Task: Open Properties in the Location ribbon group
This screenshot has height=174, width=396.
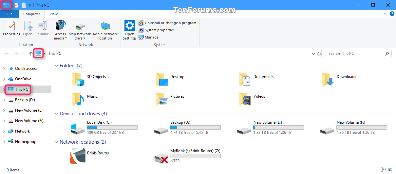Action: tap(11, 28)
